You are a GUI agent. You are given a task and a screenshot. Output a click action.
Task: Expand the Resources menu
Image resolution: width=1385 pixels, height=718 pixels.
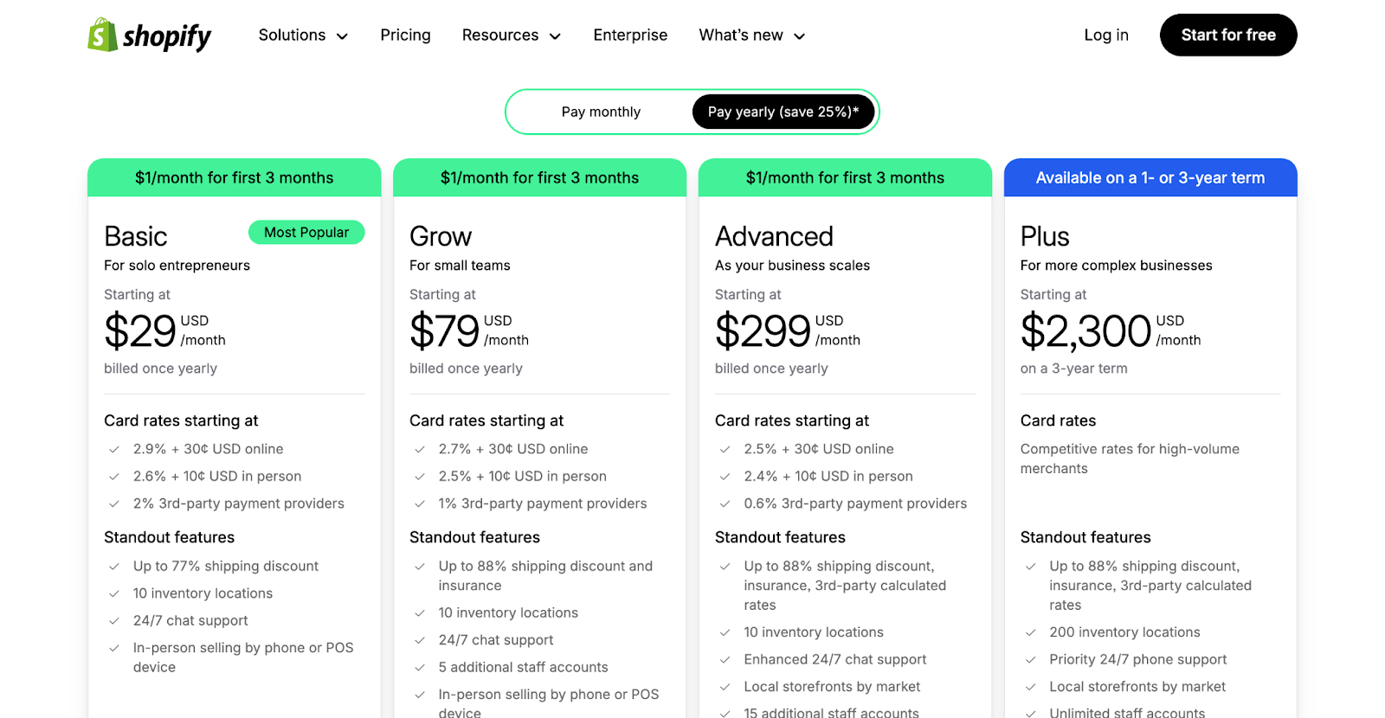coord(512,35)
